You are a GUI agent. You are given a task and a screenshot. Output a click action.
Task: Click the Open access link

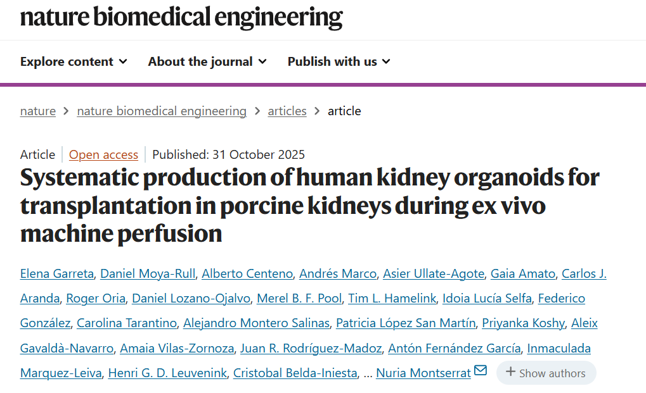[x=103, y=154]
